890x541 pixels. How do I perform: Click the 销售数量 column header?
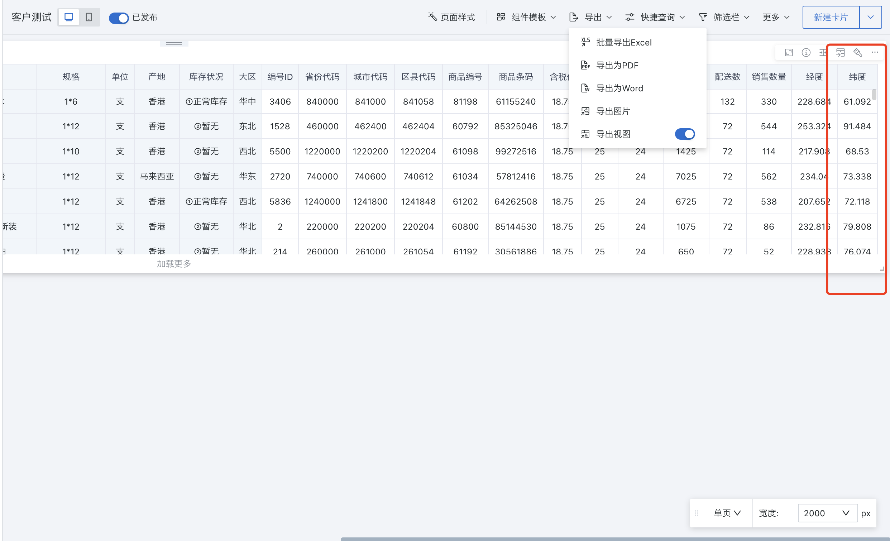coord(769,77)
